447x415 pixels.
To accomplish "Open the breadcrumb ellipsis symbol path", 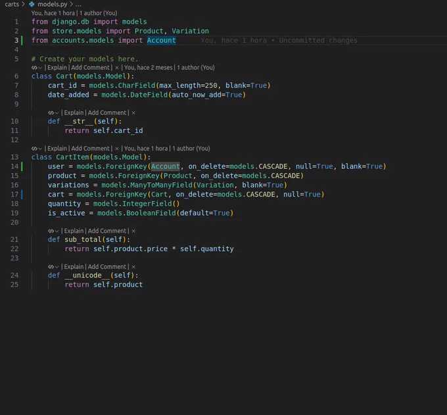I will coord(78,5).
